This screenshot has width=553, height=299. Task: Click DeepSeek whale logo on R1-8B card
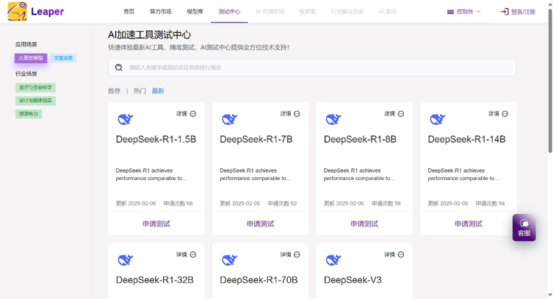(333, 120)
